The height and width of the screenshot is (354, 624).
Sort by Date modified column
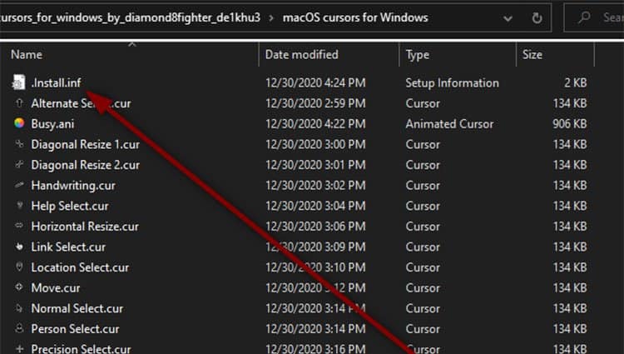click(x=302, y=54)
